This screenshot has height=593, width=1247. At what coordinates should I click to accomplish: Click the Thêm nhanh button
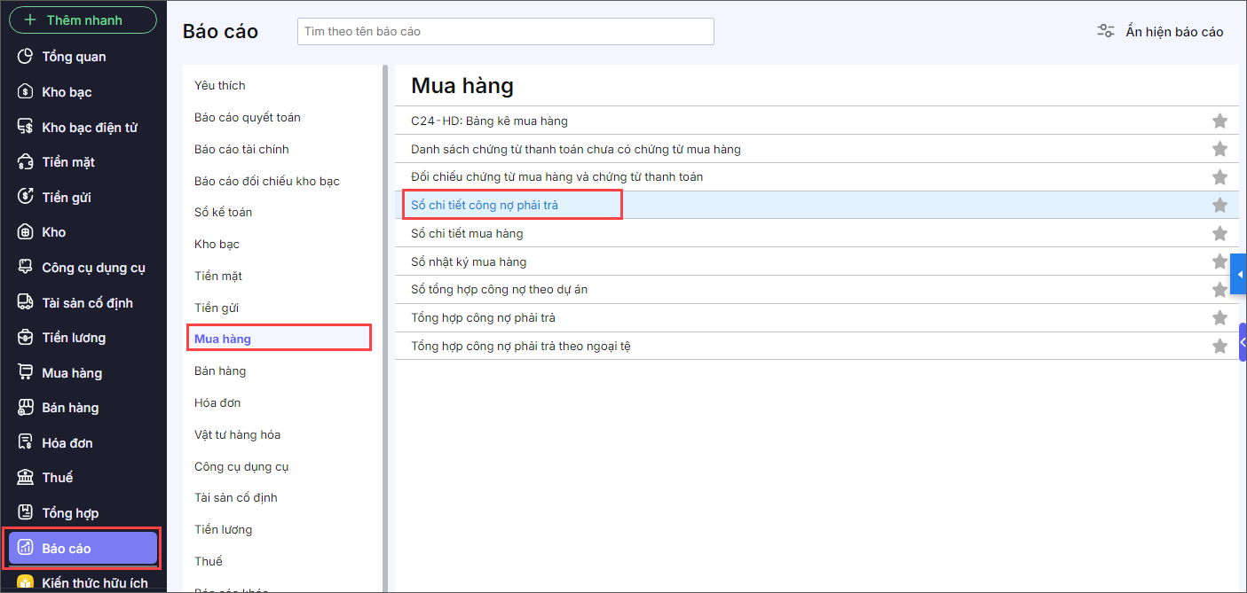pyautogui.click(x=83, y=20)
